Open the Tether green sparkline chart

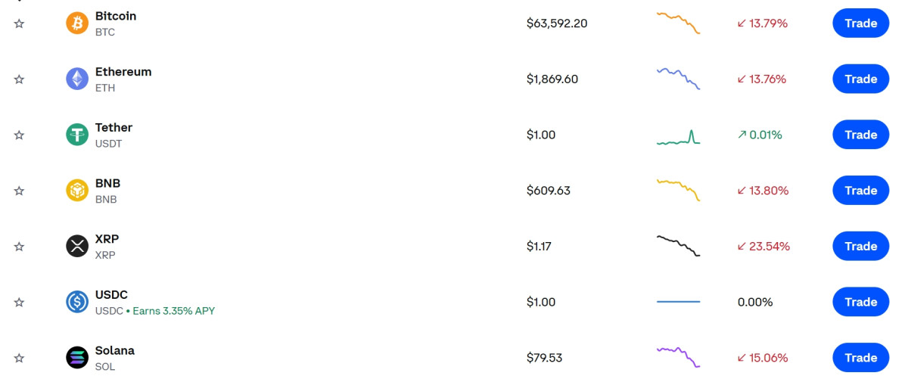678,138
